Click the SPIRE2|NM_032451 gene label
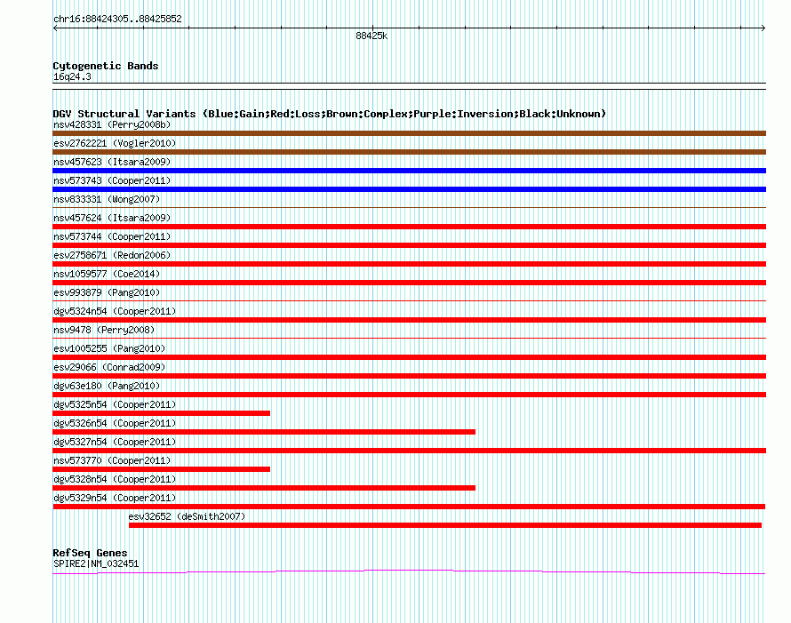Screen dimensions: 791x623 [96, 564]
